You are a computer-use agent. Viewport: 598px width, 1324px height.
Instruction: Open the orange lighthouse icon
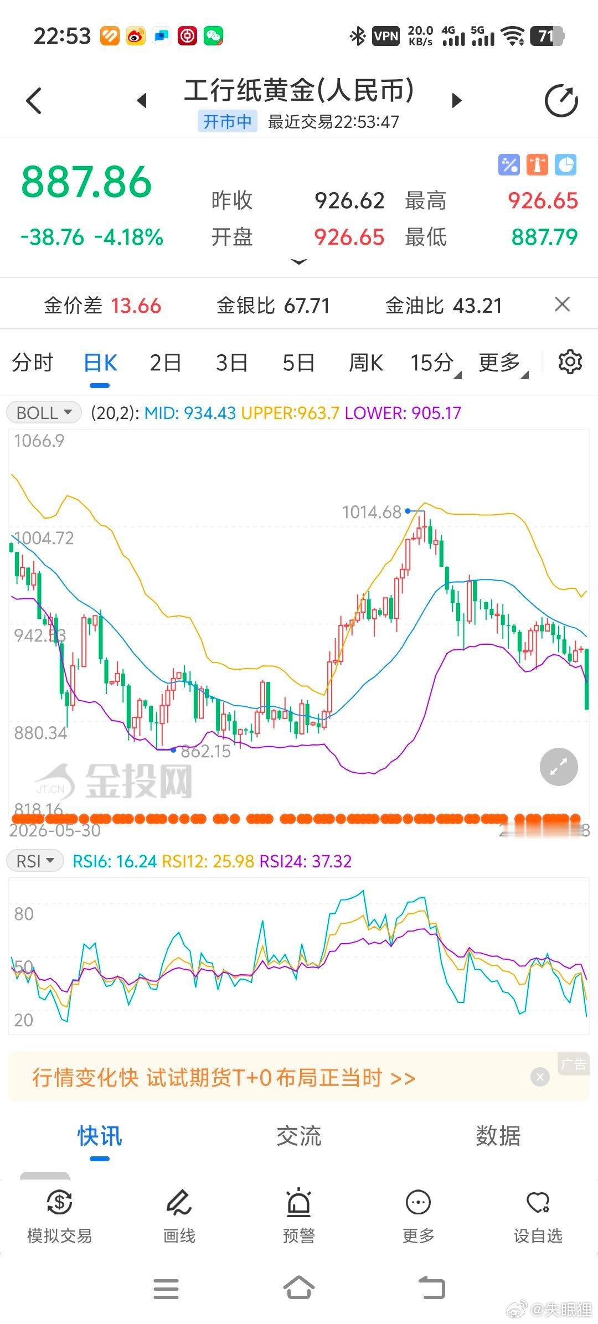point(537,164)
